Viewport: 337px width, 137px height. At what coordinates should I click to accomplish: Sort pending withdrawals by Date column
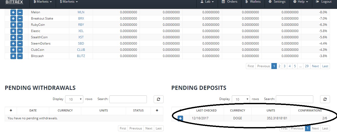coord(33,110)
